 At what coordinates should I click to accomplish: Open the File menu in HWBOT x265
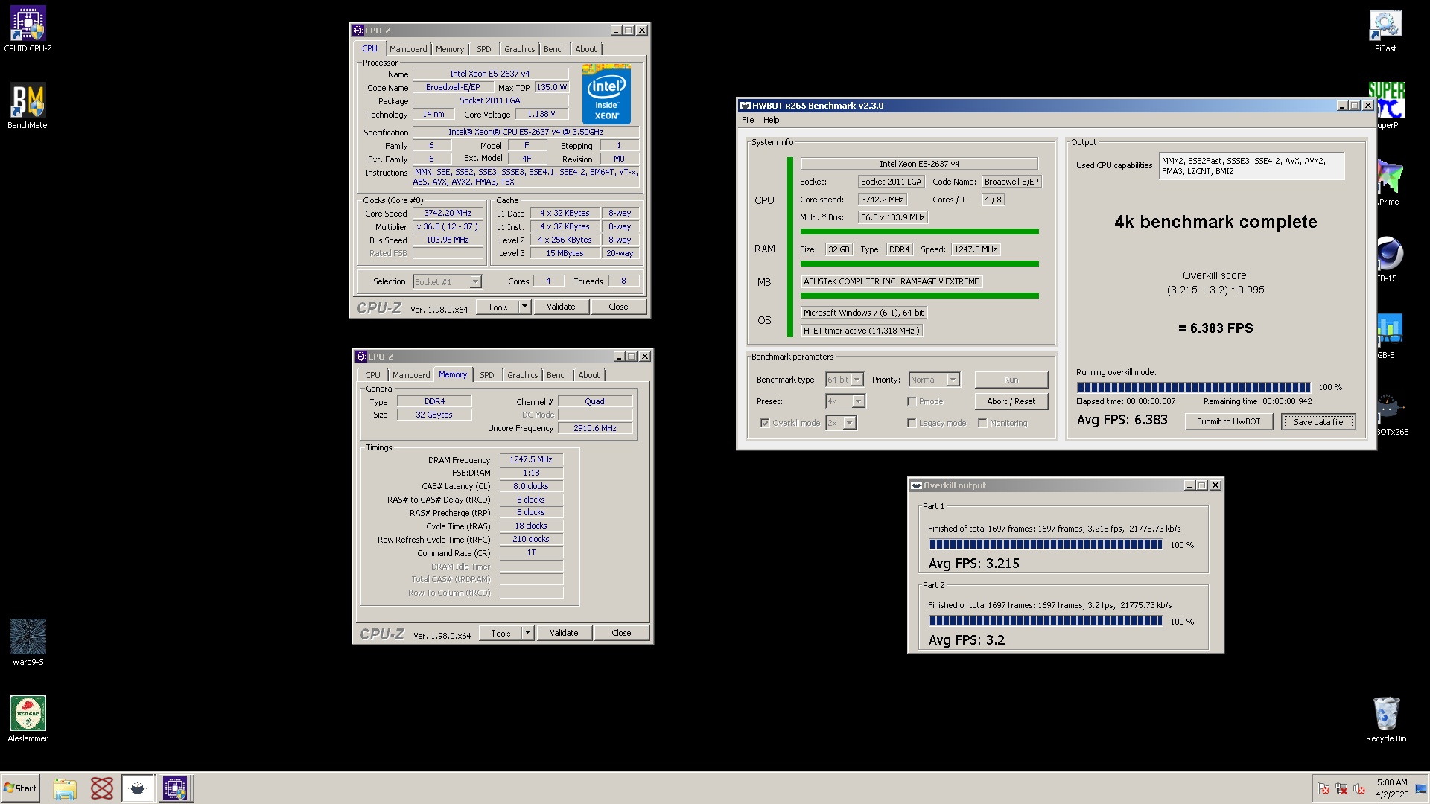(x=748, y=120)
